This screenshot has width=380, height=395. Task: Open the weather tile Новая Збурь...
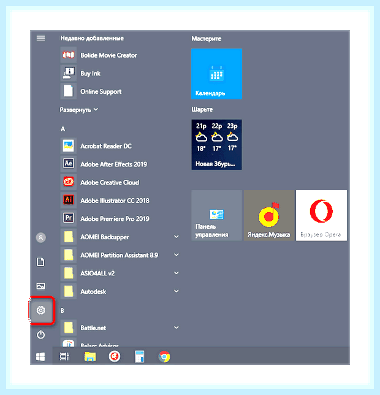217,145
